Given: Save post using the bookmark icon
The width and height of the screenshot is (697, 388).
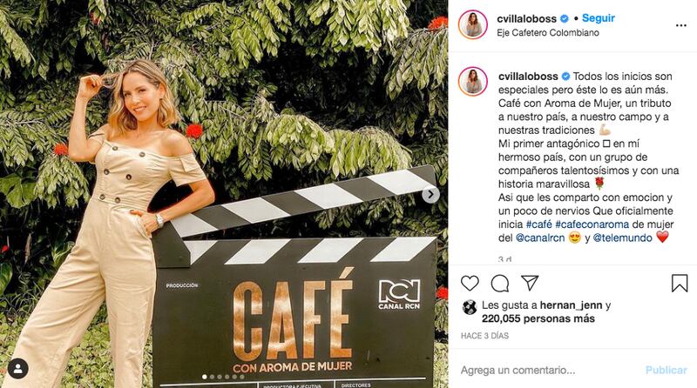Looking at the screenshot, I should [680, 283].
